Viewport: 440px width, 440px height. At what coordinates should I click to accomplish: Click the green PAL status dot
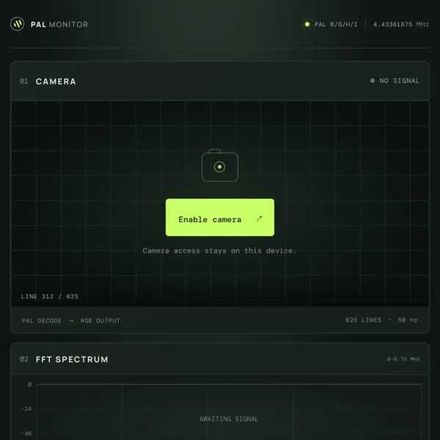pyautogui.click(x=307, y=24)
